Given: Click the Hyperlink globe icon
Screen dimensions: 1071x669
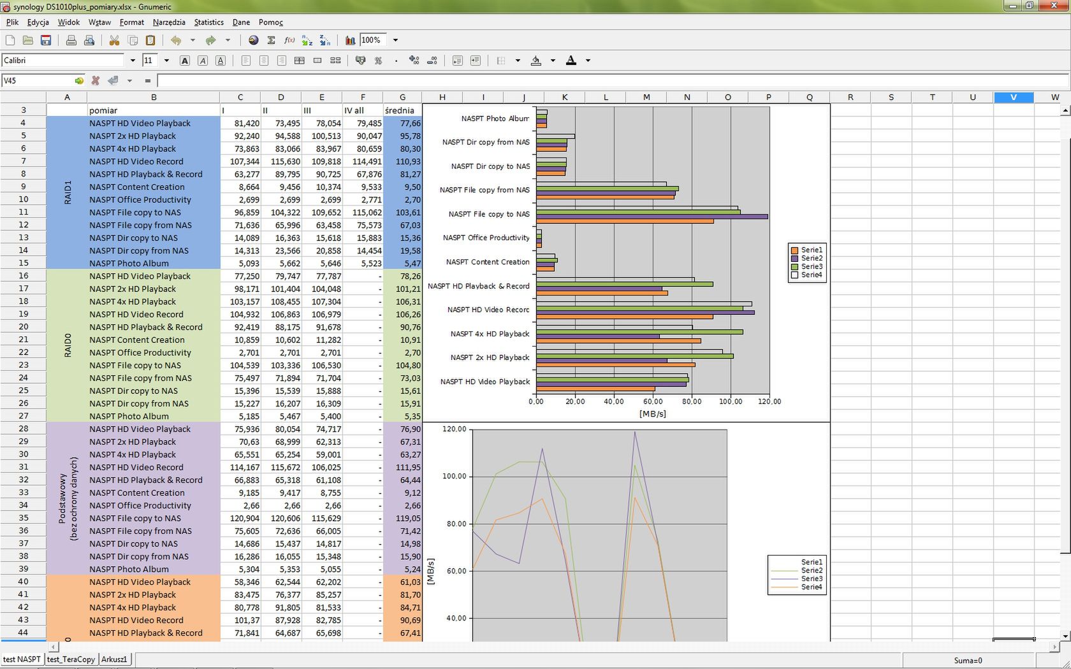Looking at the screenshot, I should coord(253,40).
